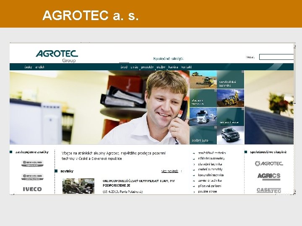Open zemědělská technika in the category list
Screen dimensions: 302x226
pos(212,153)
